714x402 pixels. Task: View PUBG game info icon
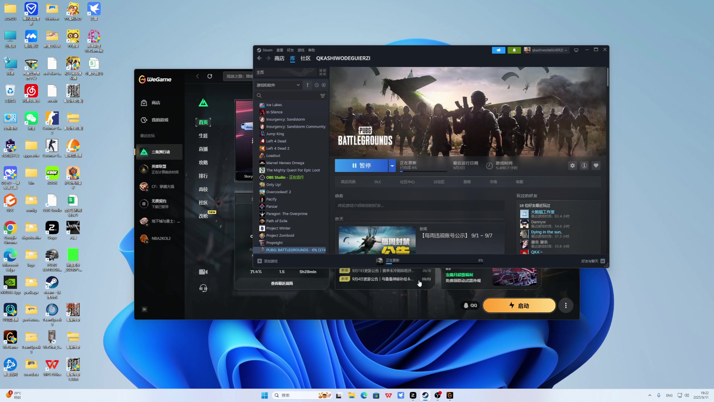584,166
